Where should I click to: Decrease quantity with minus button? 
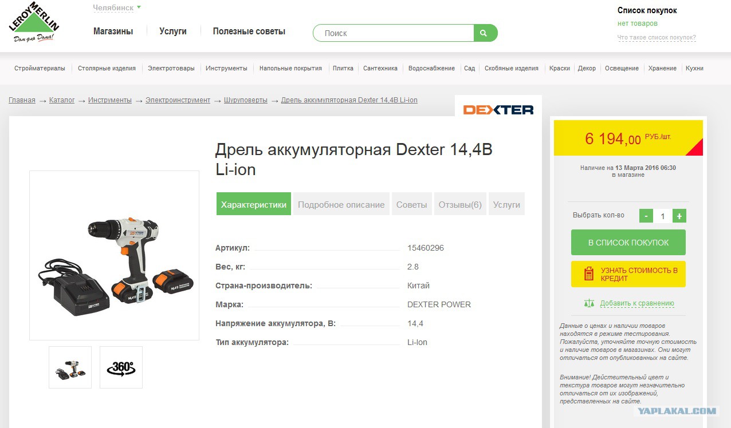(646, 216)
